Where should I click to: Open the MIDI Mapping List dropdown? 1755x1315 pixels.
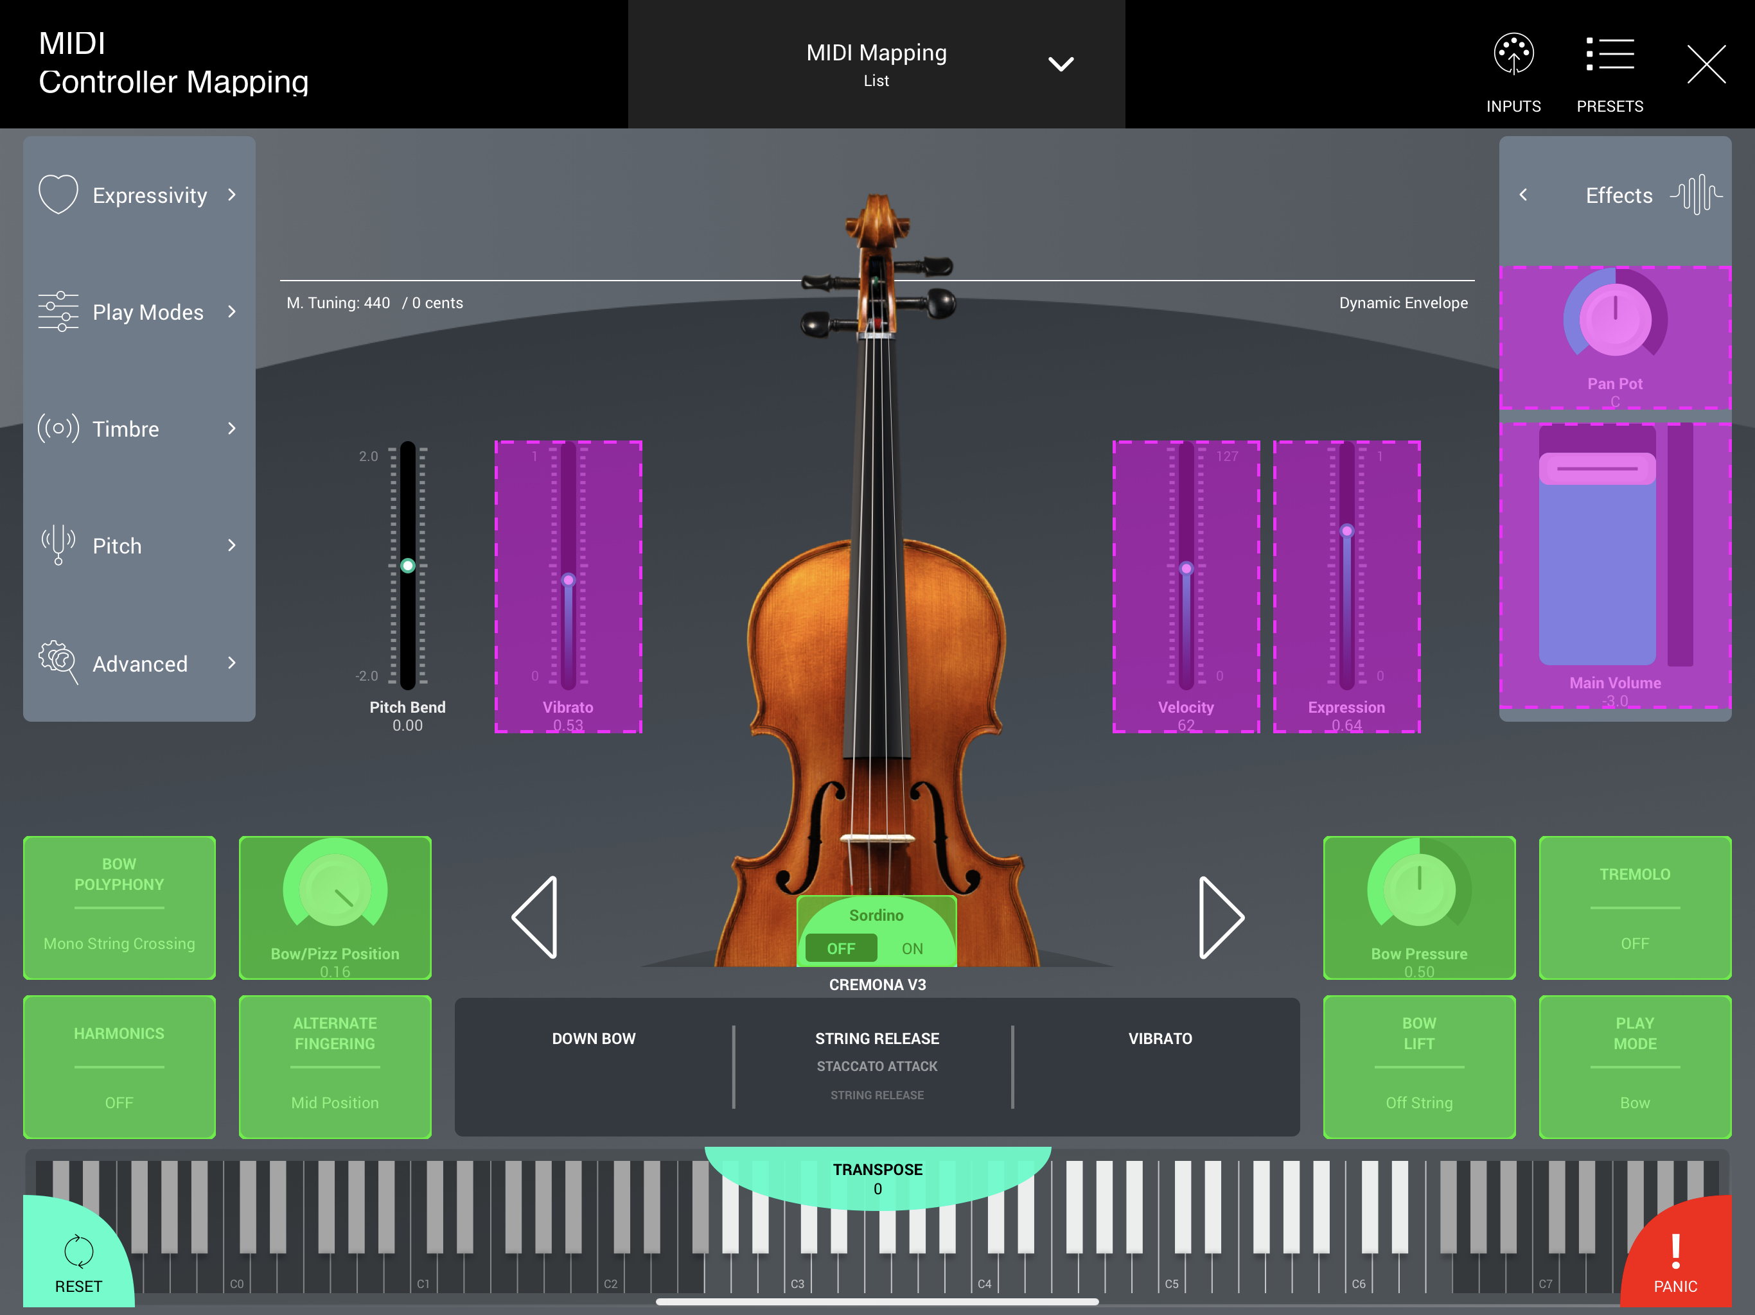tap(1060, 64)
